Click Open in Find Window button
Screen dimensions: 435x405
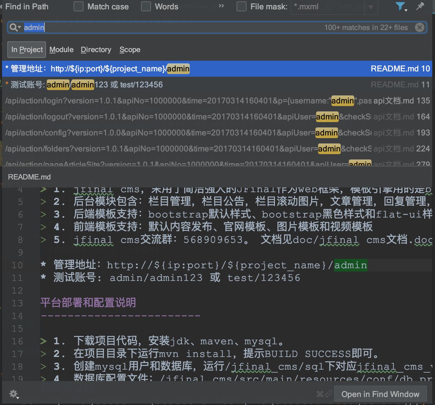point(380,394)
